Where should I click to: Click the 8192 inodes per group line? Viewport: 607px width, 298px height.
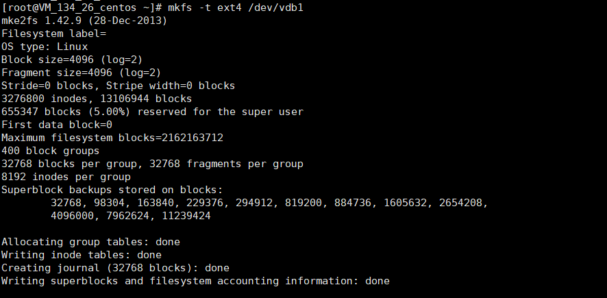(x=66, y=177)
